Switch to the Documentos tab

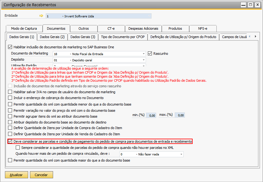point(56,28)
